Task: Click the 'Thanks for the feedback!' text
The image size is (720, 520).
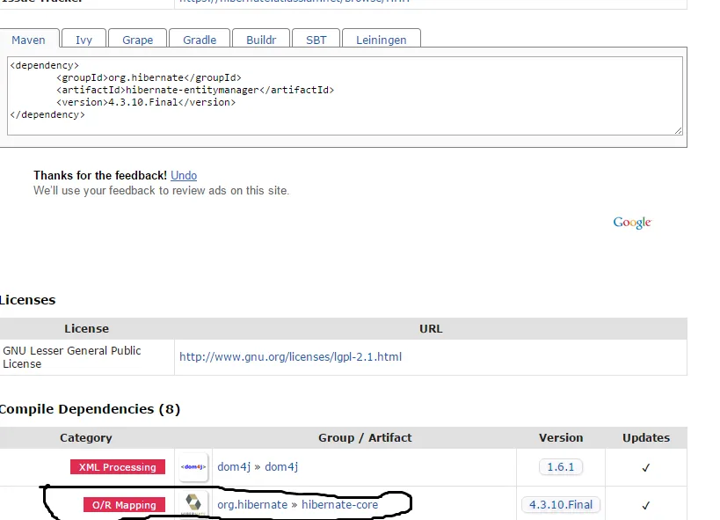Action: 100,175
